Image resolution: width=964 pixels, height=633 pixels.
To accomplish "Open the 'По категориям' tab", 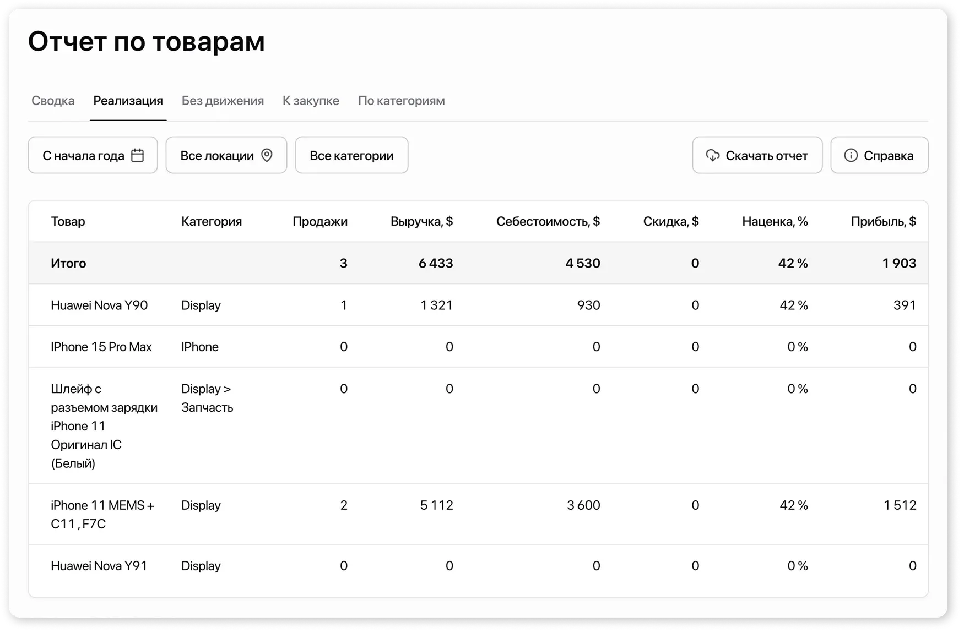I will [x=401, y=101].
